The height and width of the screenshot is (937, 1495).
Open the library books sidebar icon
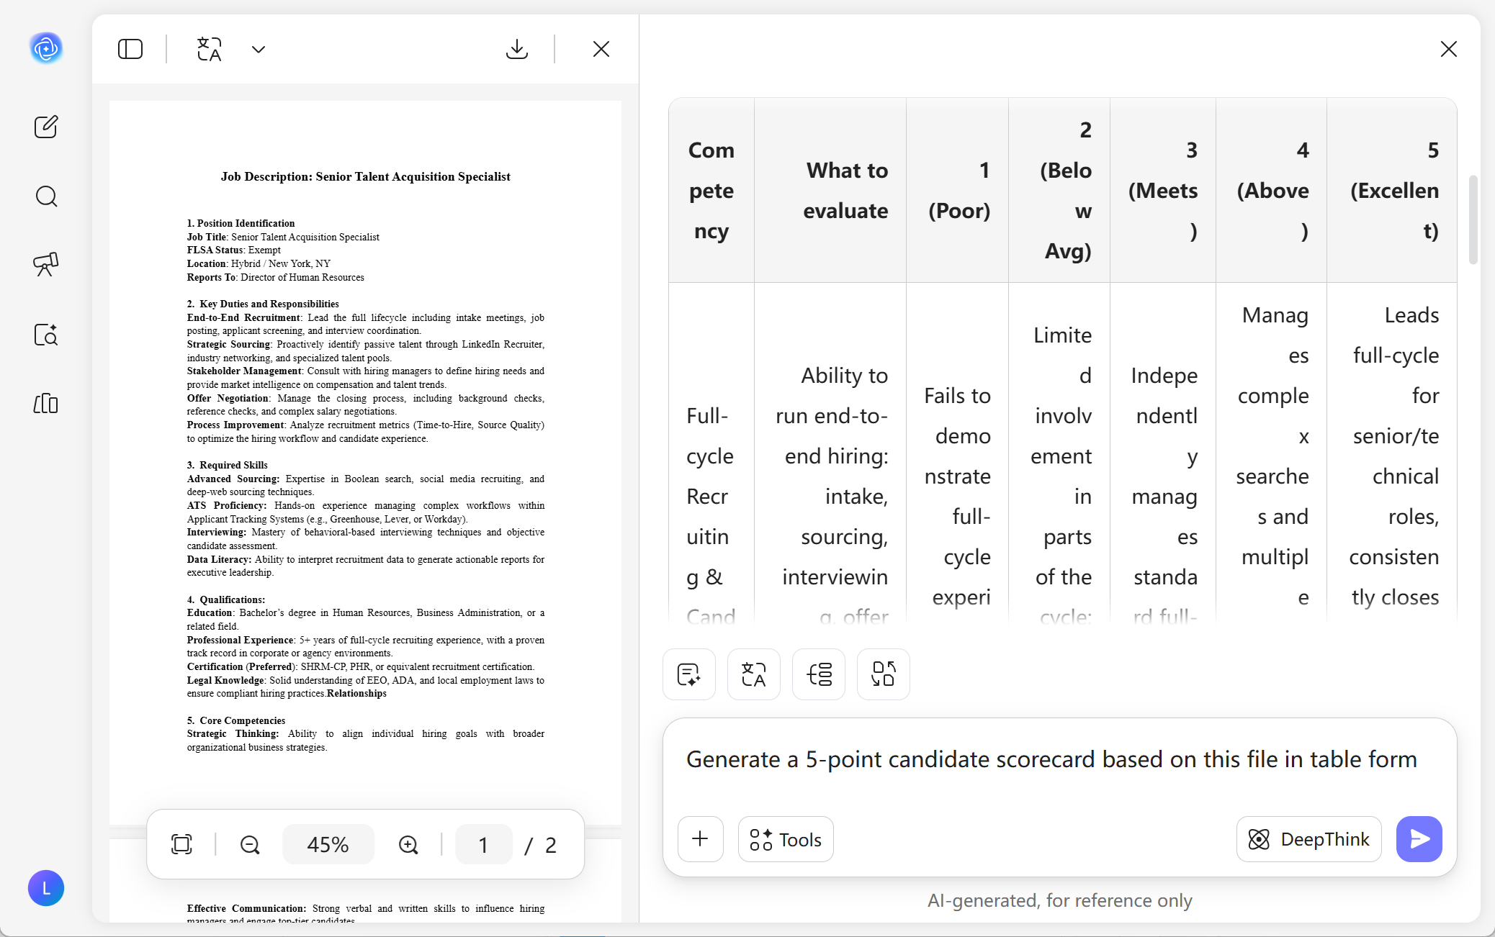click(x=46, y=403)
